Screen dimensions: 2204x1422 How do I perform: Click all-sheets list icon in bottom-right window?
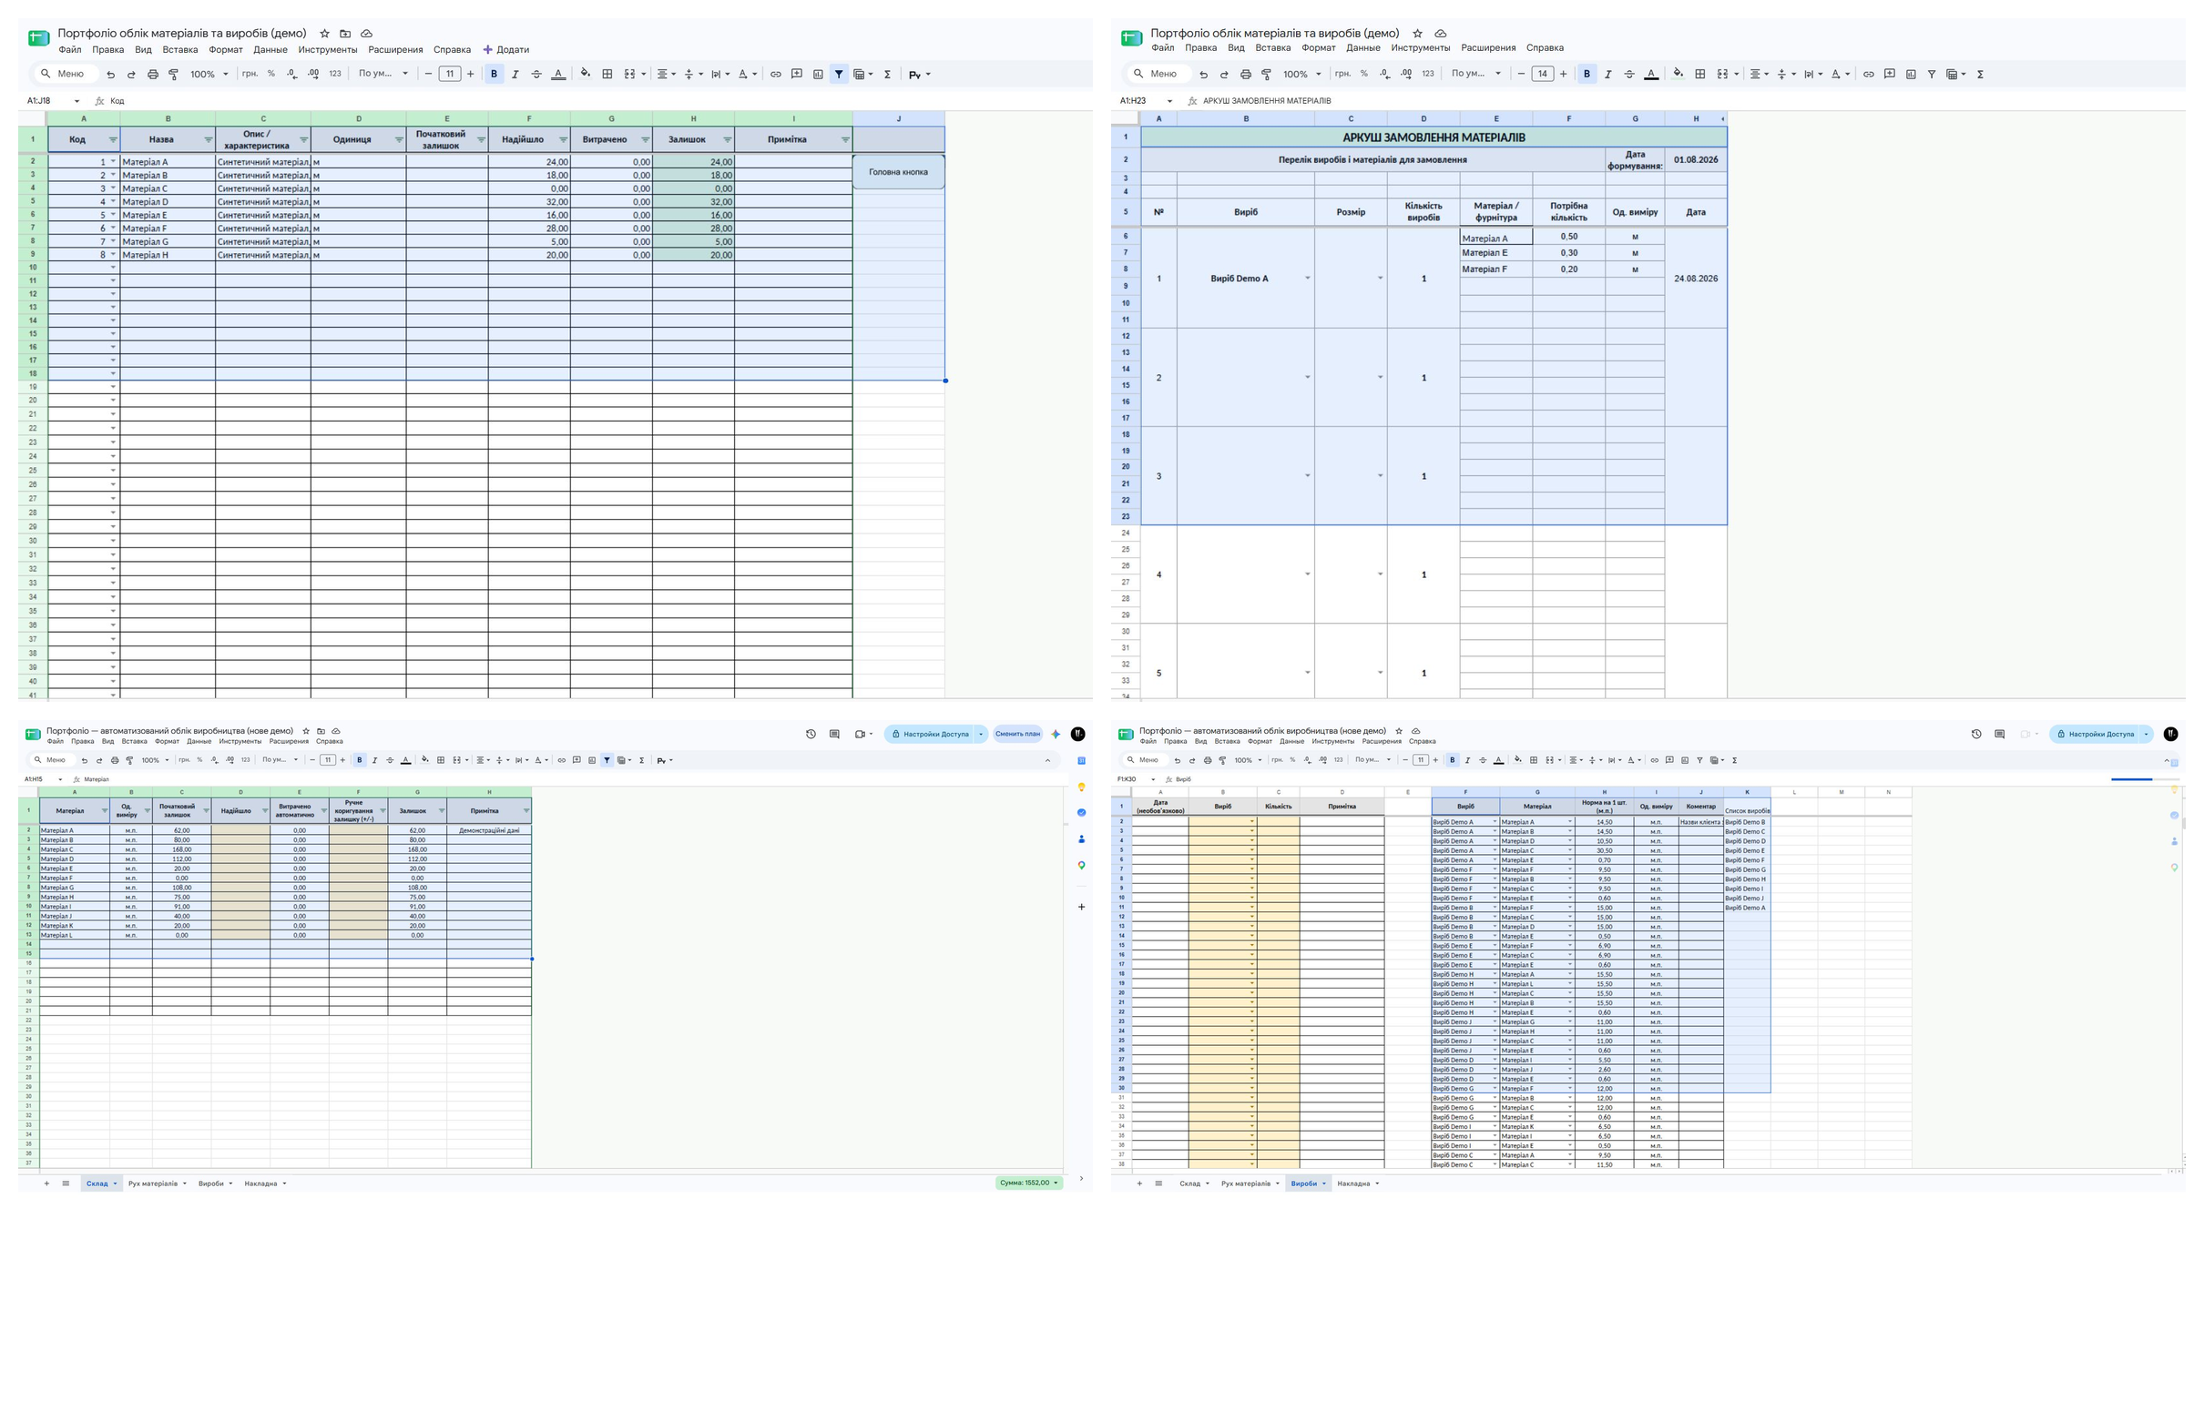coord(1158,1183)
